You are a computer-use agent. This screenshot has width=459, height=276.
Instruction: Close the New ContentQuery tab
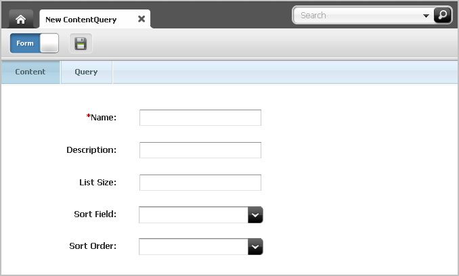pos(141,19)
